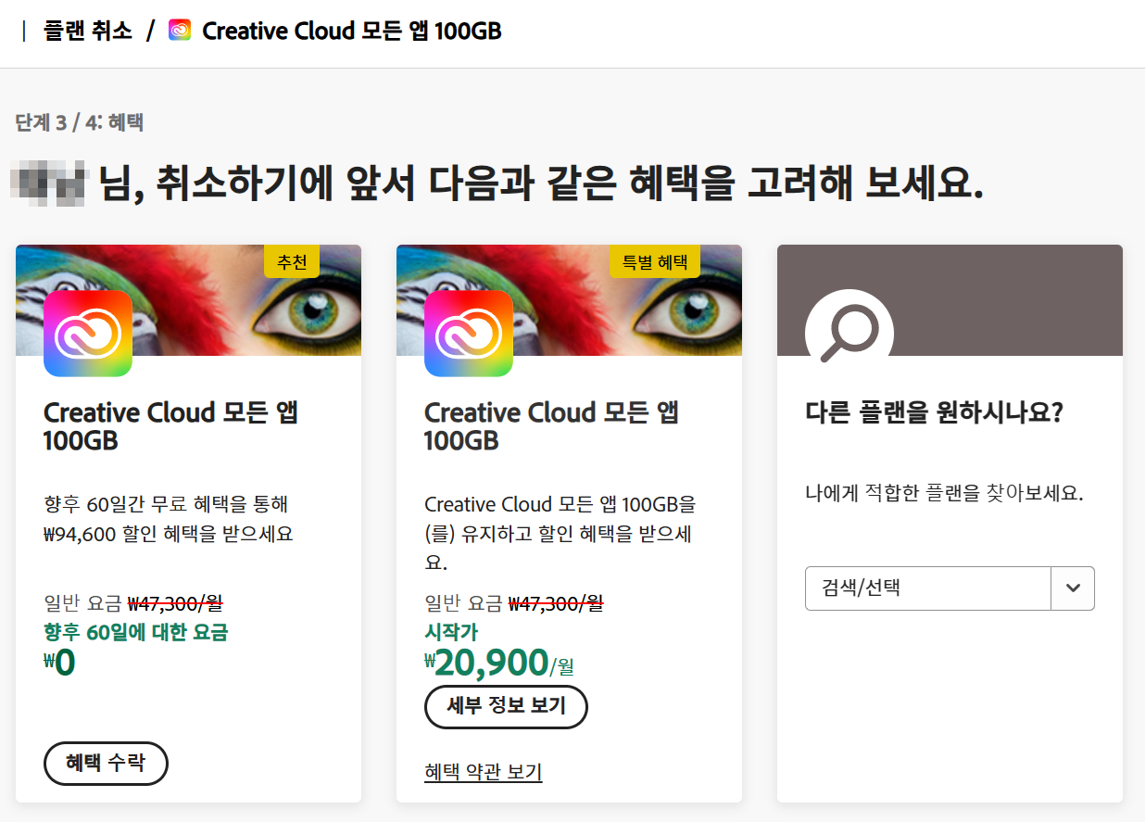Click the breadcrumb title Creative Cloud 모든 앱 100GB
This screenshot has width=1145, height=822.
tap(352, 31)
